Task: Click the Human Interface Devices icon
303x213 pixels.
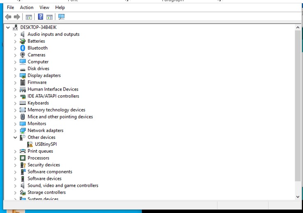Action: [23, 89]
